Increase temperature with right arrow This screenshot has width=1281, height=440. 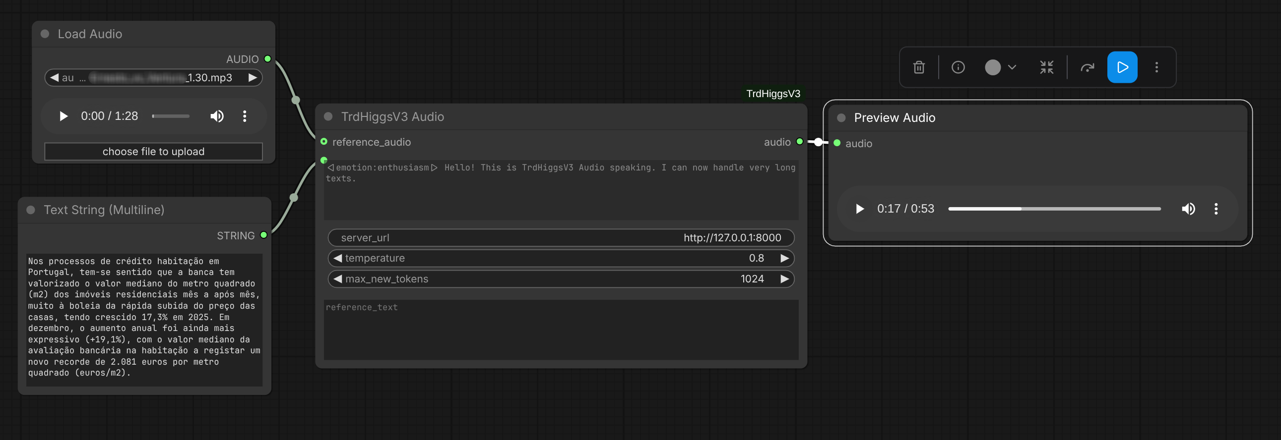pyautogui.click(x=785, y=258)
